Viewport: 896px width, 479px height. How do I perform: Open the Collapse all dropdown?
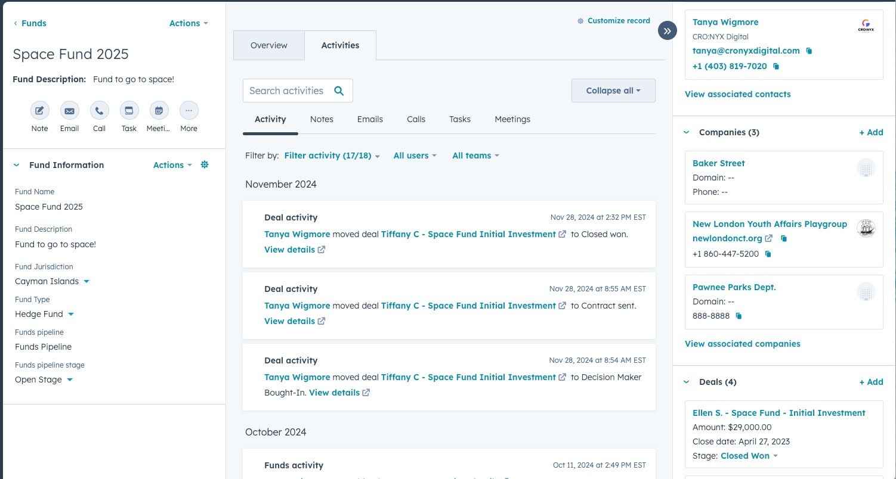pyautogui.click(x=613, y=91)
